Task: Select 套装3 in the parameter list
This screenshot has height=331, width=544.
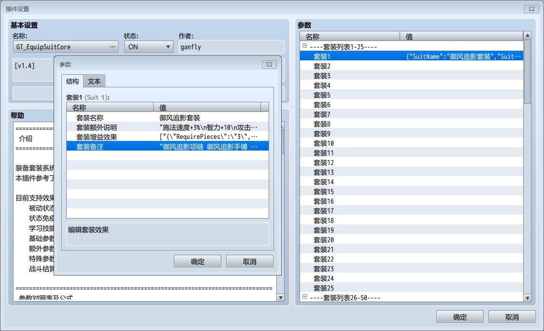Action: point(412,76)
